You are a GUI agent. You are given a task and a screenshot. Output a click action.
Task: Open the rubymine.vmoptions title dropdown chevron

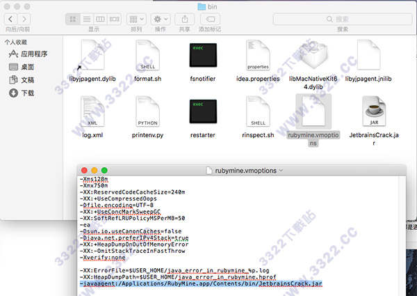pyautogui.click(x=281, y=171)
